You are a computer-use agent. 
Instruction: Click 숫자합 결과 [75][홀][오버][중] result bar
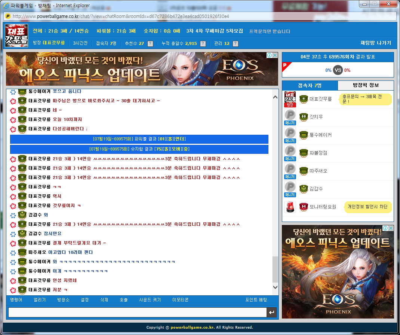[139, 149]
